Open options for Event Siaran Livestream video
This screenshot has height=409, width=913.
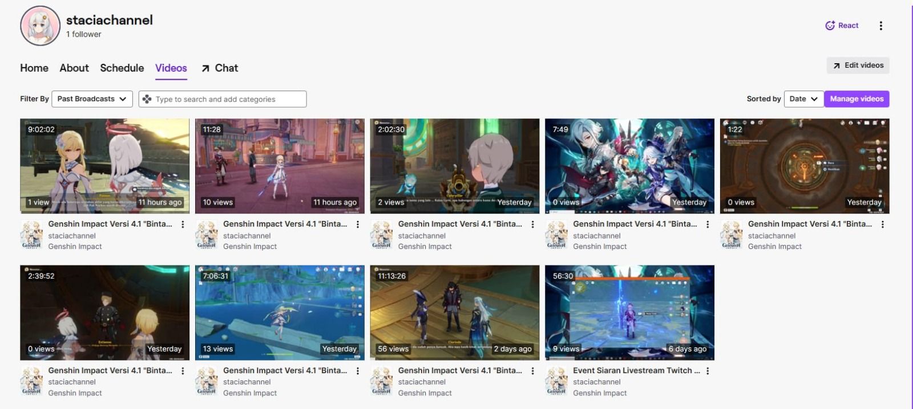708,371
